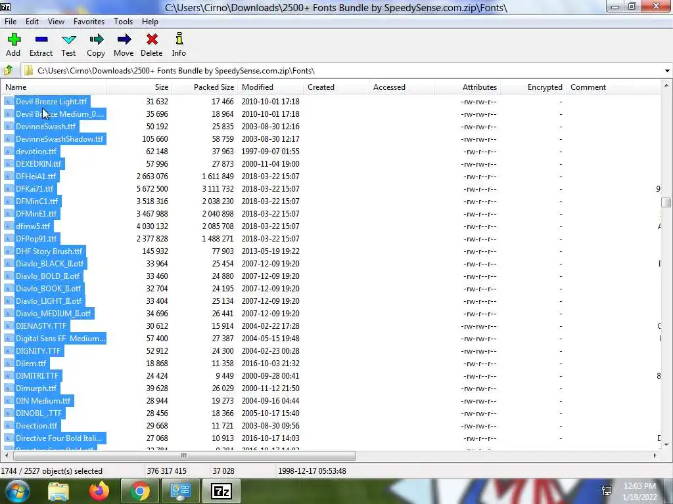Click the scroll left arrow
Screen dimensions: 673x504
(6, 455)
